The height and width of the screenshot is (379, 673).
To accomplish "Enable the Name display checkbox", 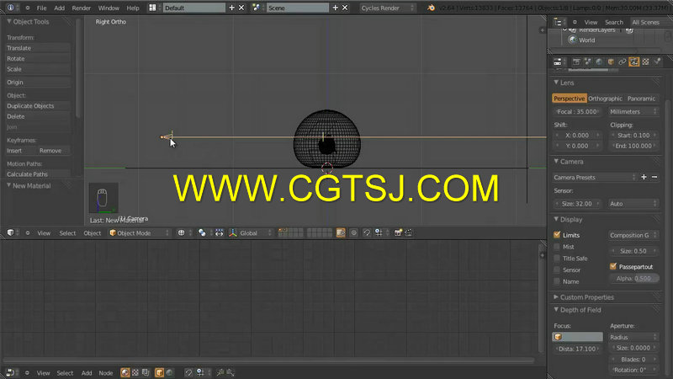I will point(557,281).
